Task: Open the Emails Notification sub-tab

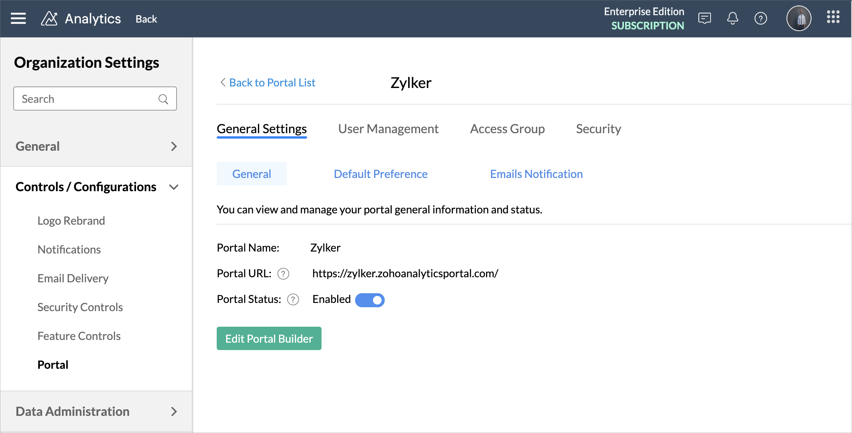Action: pos(536,174)
